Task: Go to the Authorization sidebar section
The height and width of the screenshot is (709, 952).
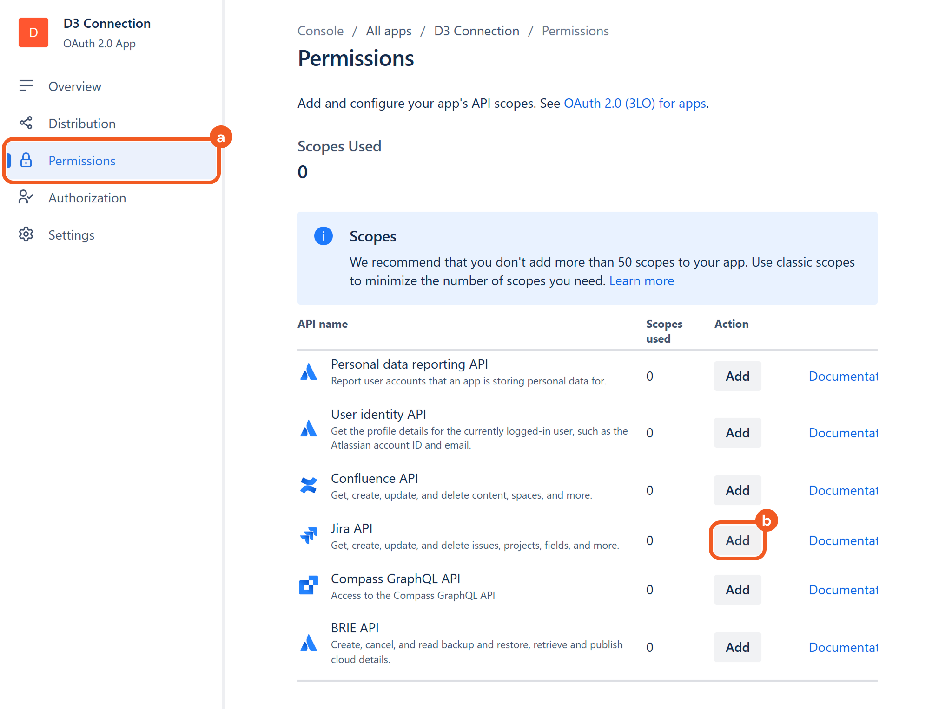Action: tap(87, 198)
